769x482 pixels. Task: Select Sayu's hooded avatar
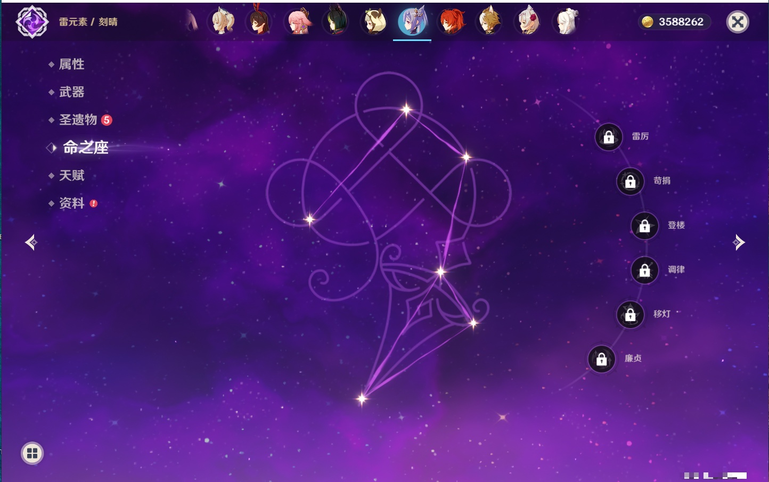[374, 22]
